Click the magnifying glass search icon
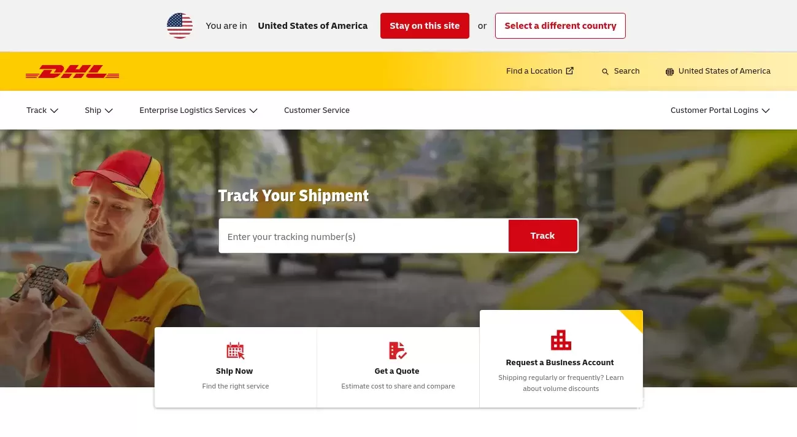This screenshot has width=797, height=437. (606, 71)
